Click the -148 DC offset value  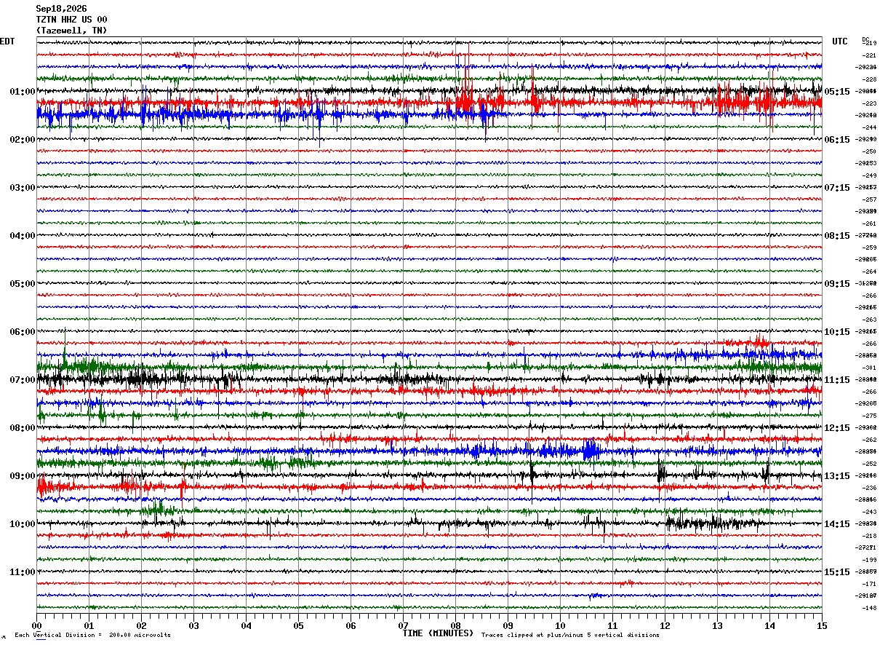pos(869,608)
